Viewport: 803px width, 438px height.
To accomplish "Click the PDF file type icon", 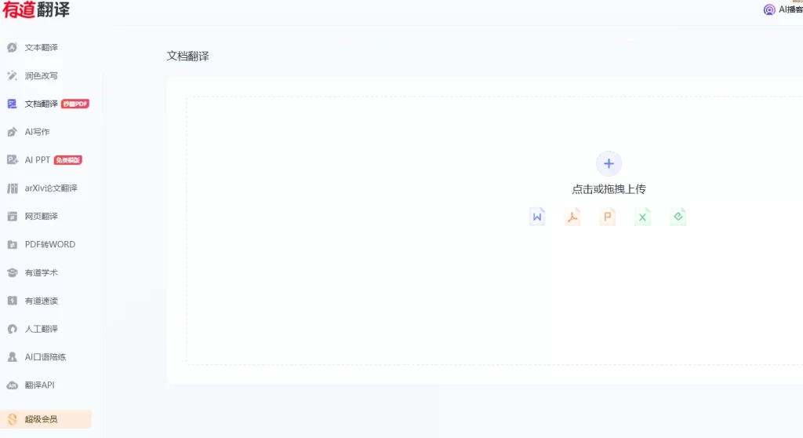I will 572,217.
